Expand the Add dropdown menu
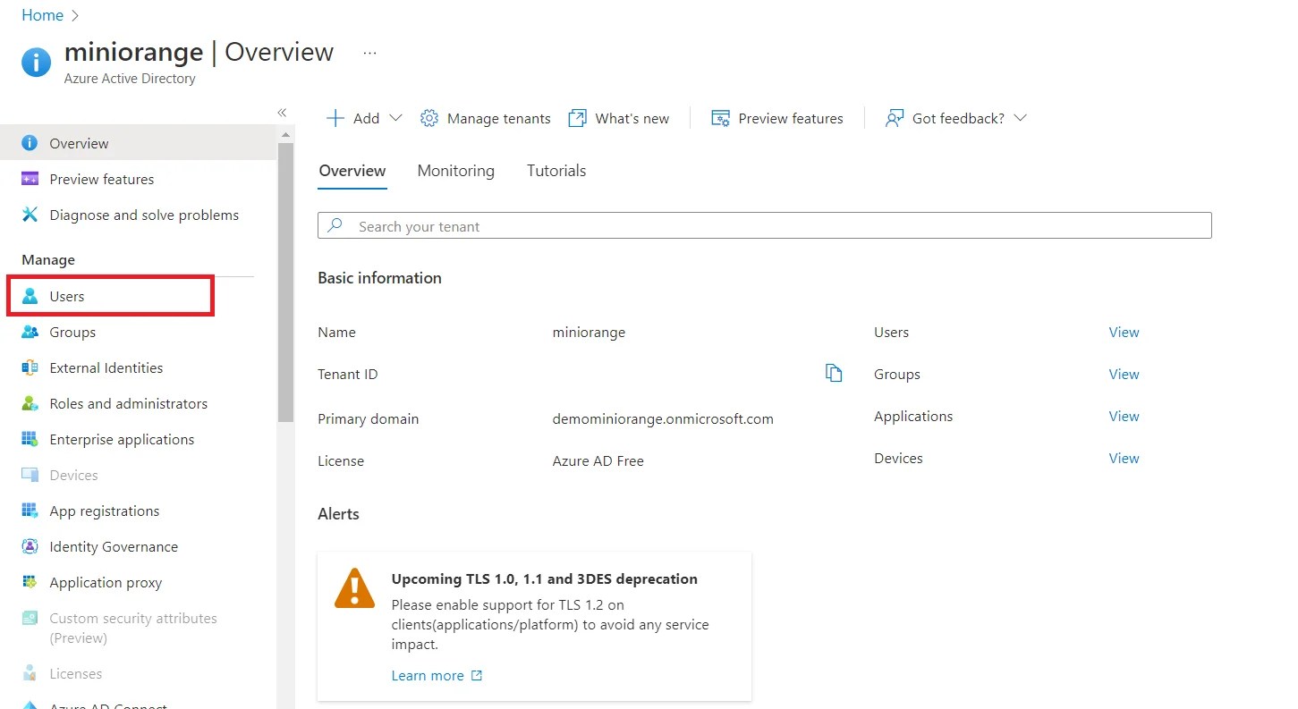 coord(363,118)
